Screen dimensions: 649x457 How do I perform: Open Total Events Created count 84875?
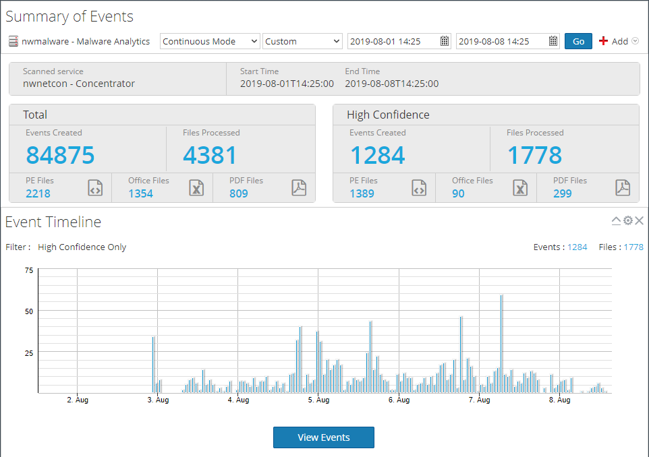click(60, 155)
